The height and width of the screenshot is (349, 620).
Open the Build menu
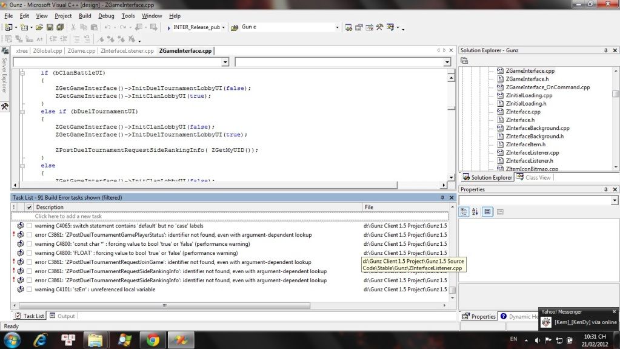coord(85,16)
